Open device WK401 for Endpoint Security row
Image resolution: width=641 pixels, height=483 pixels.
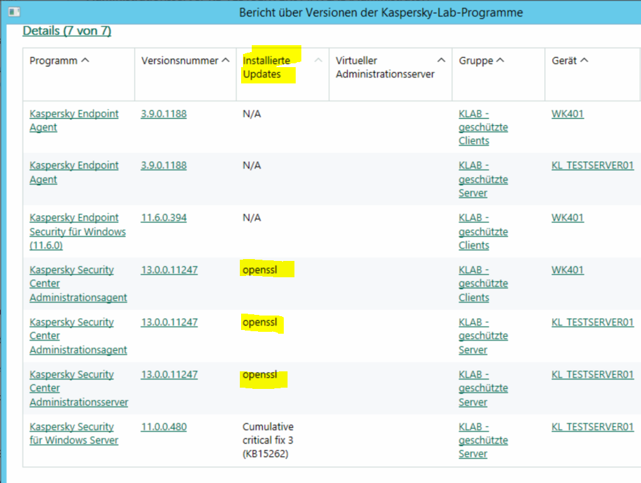tap(568, 218)
